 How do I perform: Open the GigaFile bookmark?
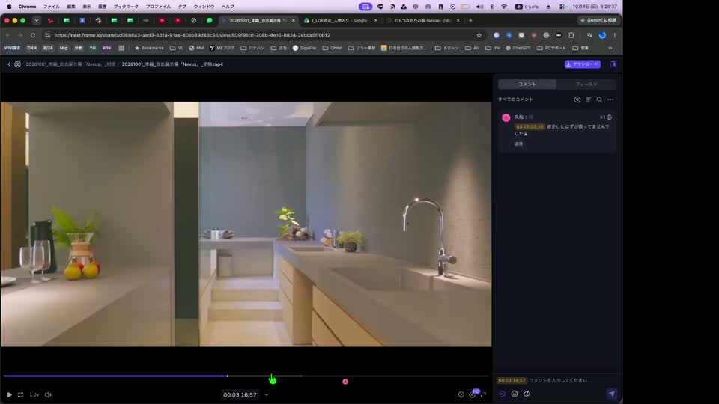pyautogui.click(x=304, y=48)
